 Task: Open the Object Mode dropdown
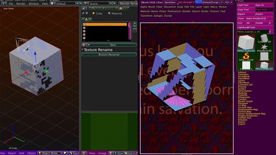pyautogui.click(x=50, y=153)
